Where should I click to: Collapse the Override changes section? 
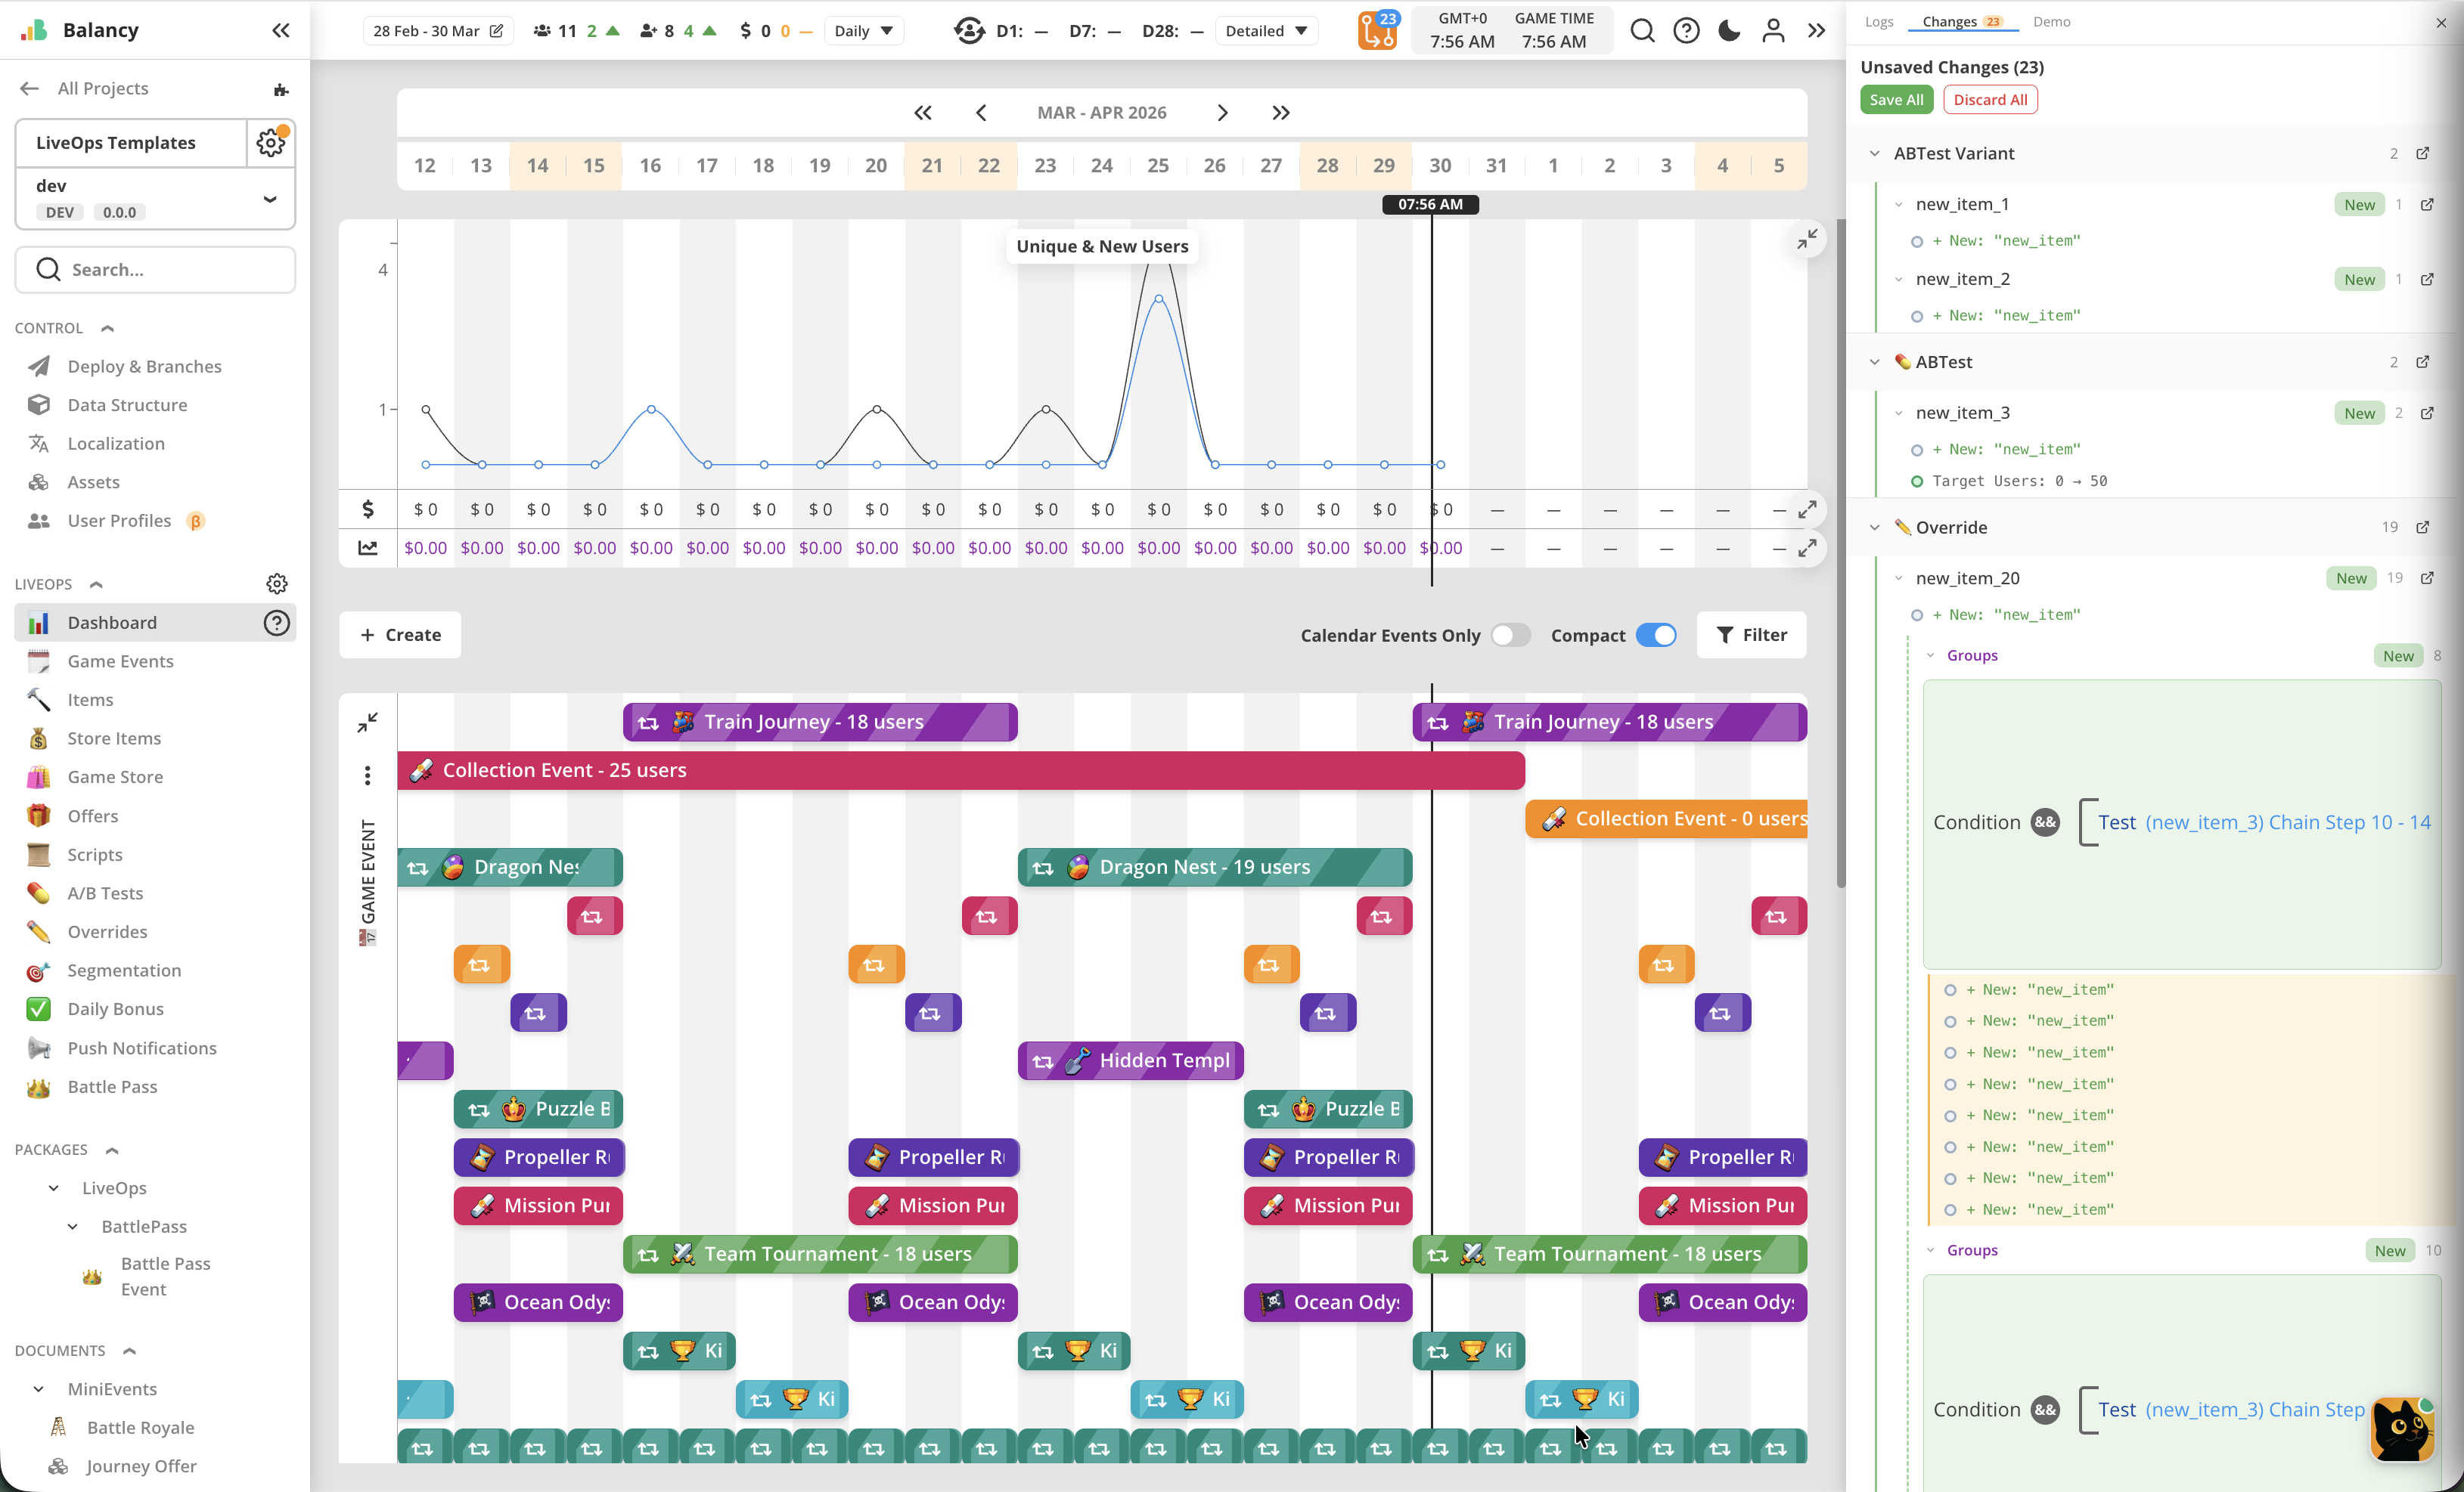point(1874,528)
